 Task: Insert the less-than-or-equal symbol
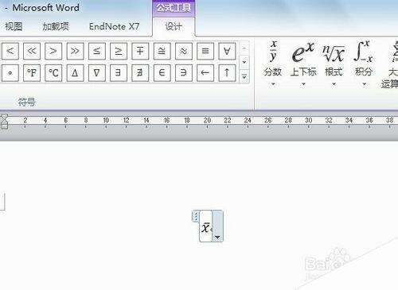(x=97, y=51)
